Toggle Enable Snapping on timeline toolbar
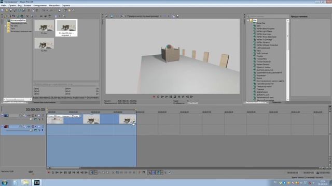 pyautogui.click(x=149, y=173)
